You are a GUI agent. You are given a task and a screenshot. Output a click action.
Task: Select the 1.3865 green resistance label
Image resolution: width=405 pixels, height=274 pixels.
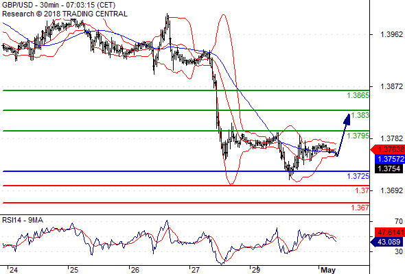tap(358, 95)
